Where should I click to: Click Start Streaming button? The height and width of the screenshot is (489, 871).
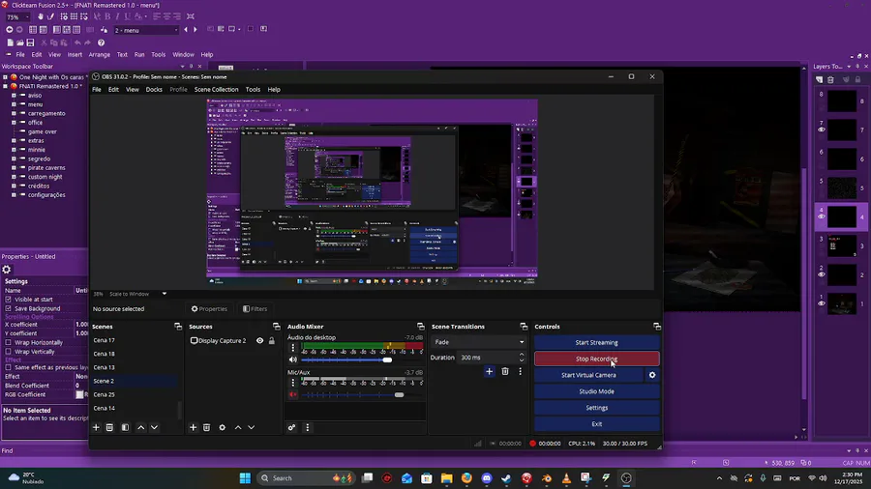click(x=596, y=343)
